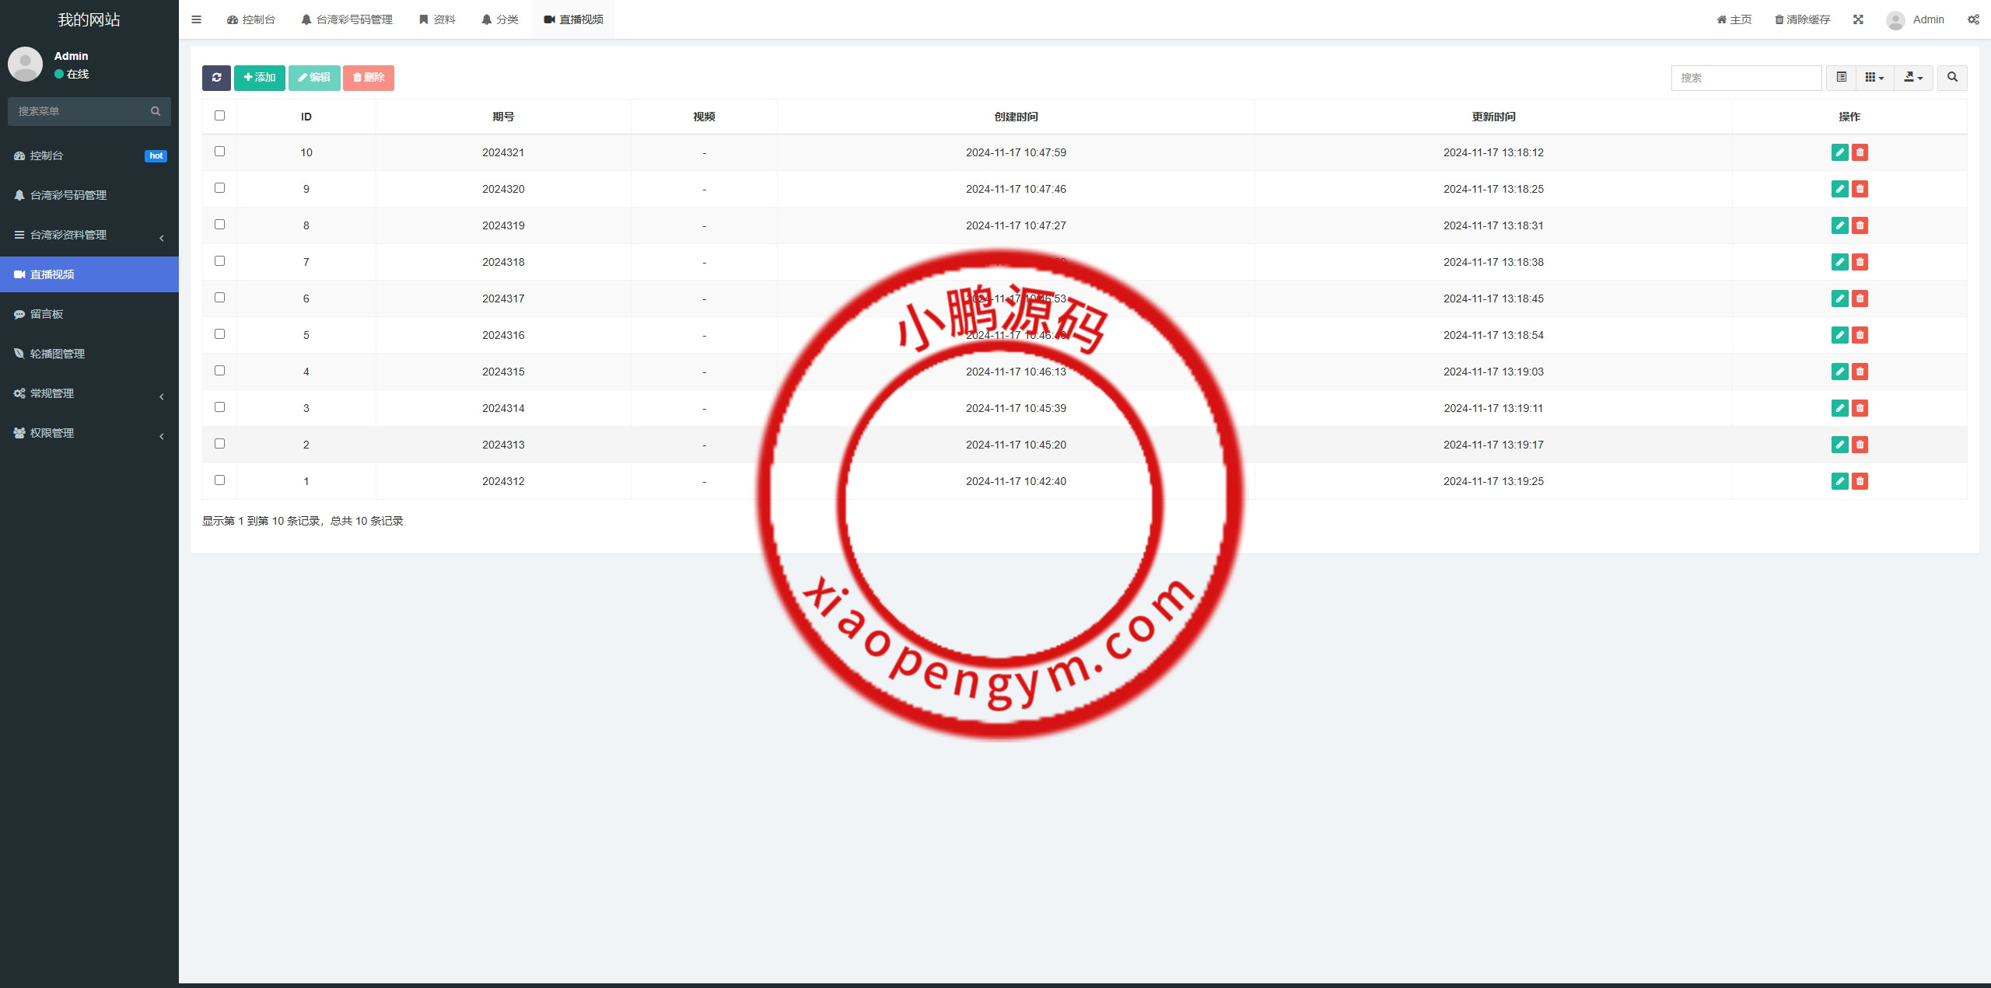Viewport: 1991px width, 988px height.
Task: Click the fullscreen icon in top bar
Action: click(x=1858, y=19)
